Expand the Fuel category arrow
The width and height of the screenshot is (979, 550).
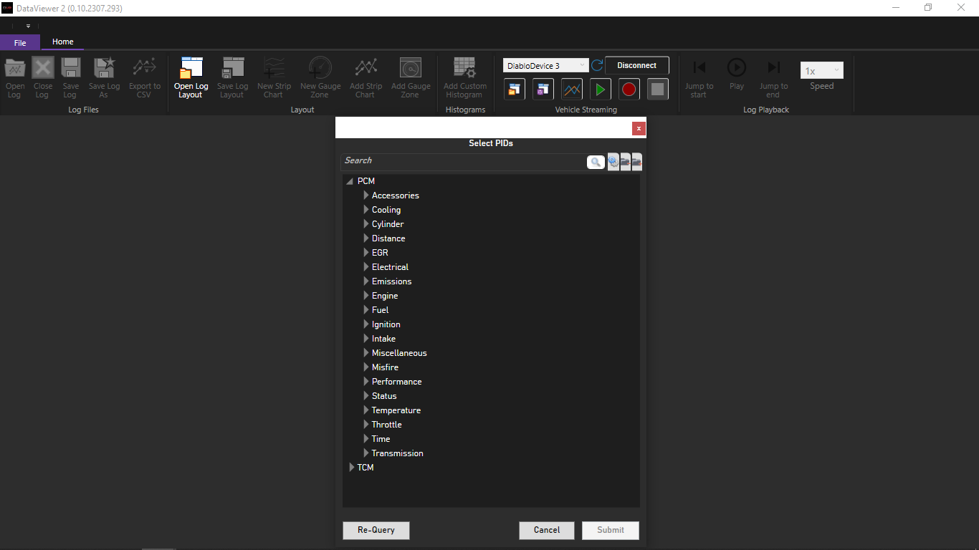coord(366,309)
